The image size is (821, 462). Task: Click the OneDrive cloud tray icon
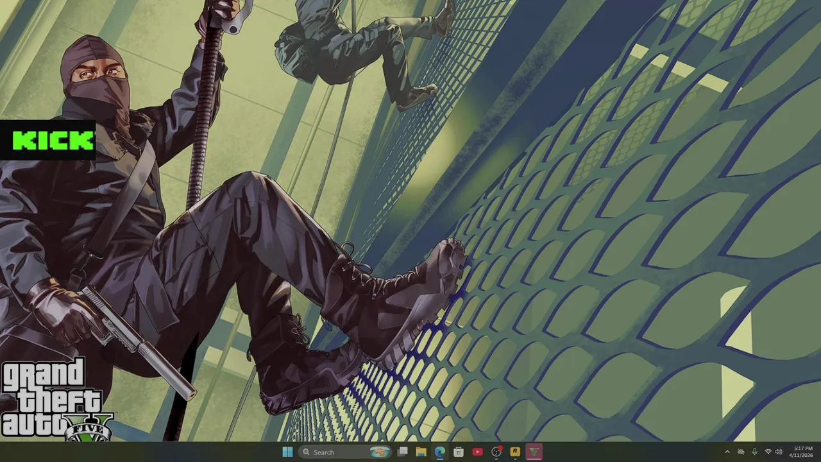click(x=741, y=452)
